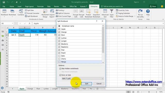Click the Share button

(153, 6)
